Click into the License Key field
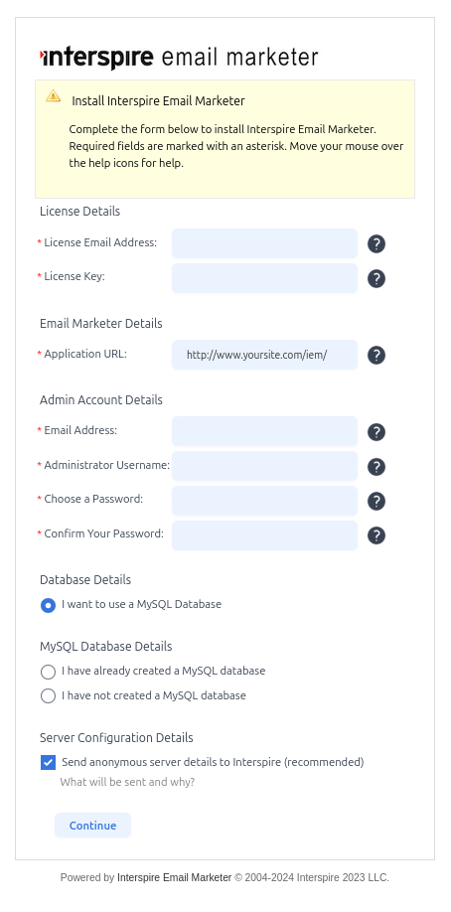The width and height of the screenshot is (451, 912). pos(264,278)
